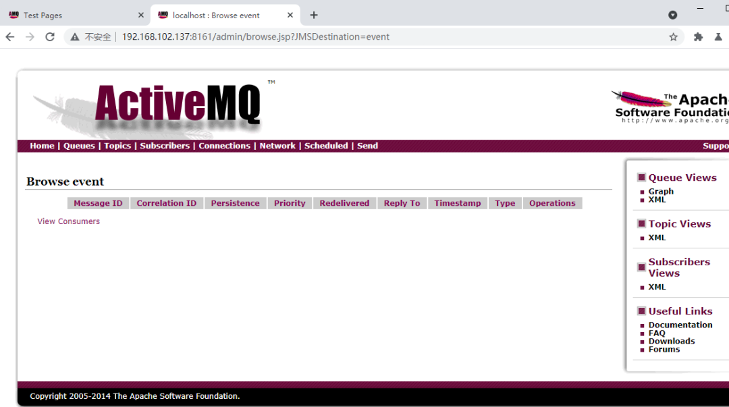Open the Send navigation item
The image size is (729, 407).
367,146
